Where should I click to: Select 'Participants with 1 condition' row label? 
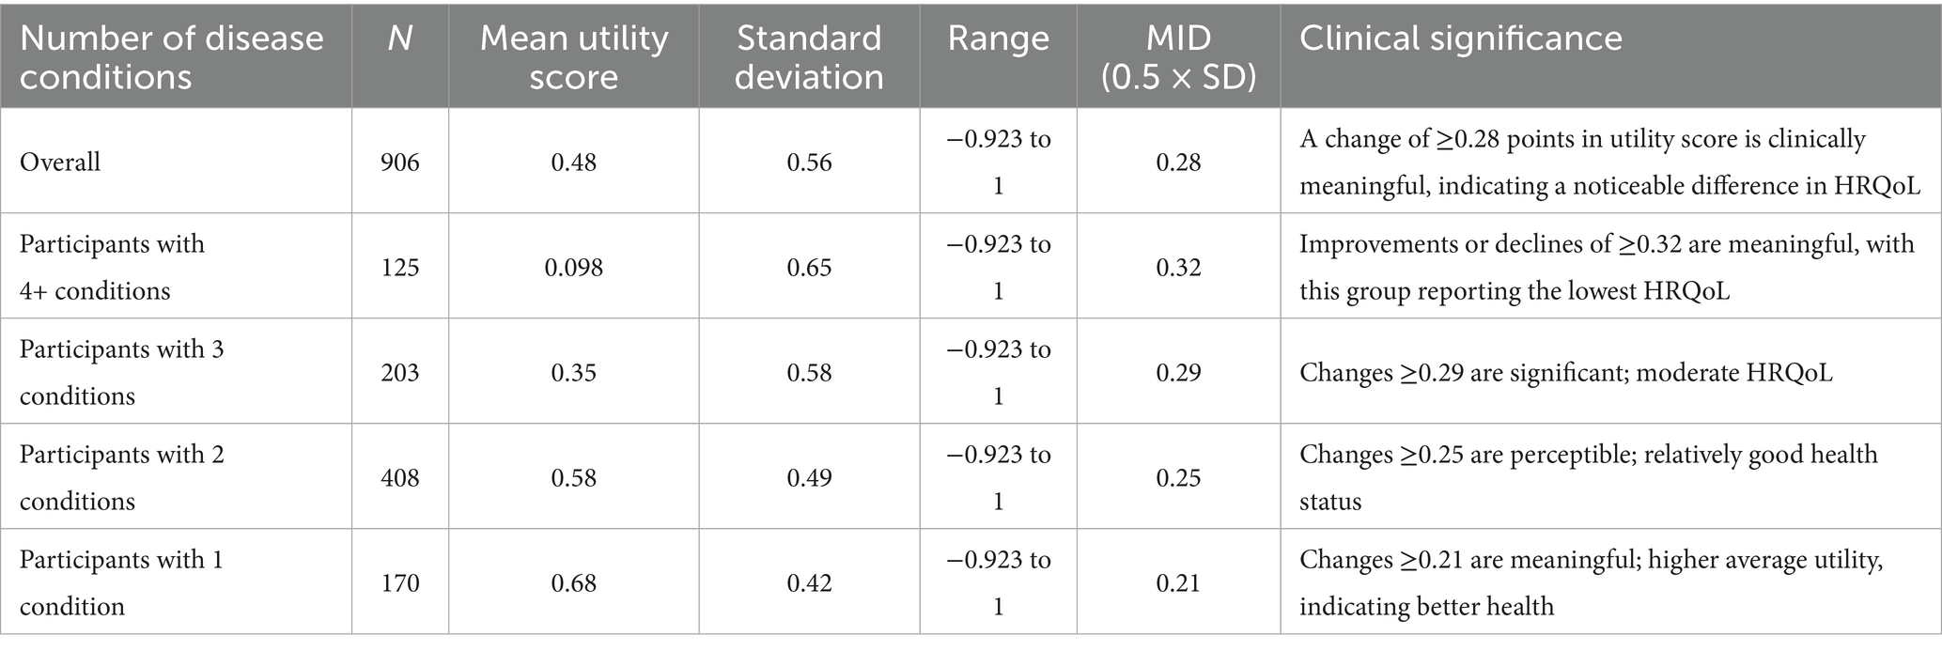(122, 582)
